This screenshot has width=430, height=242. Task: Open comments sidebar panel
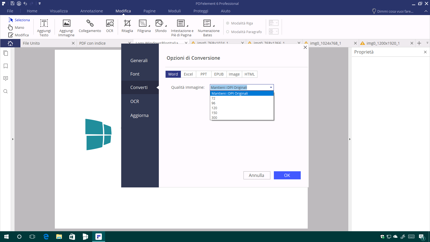pos(6,79)
